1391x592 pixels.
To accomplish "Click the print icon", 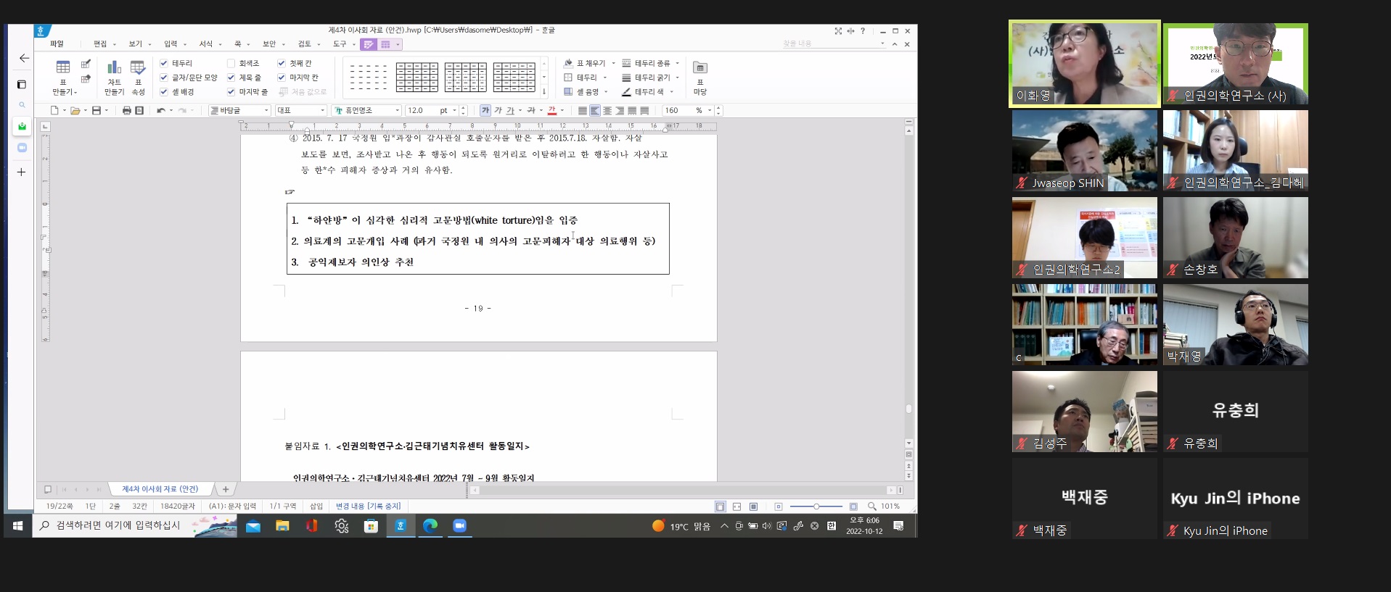I will tap(127, 110).
